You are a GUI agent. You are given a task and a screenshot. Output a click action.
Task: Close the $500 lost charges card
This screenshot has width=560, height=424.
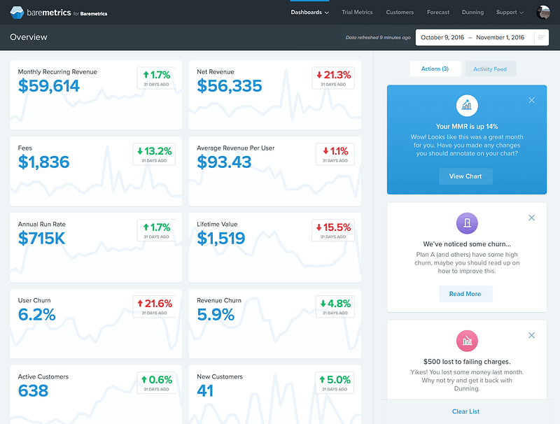tap(531, 335)
